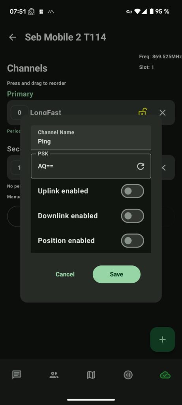182x405 pixels.
Task: Click the yellow unlocked padlock on LongFast
Action: [143, 112]
